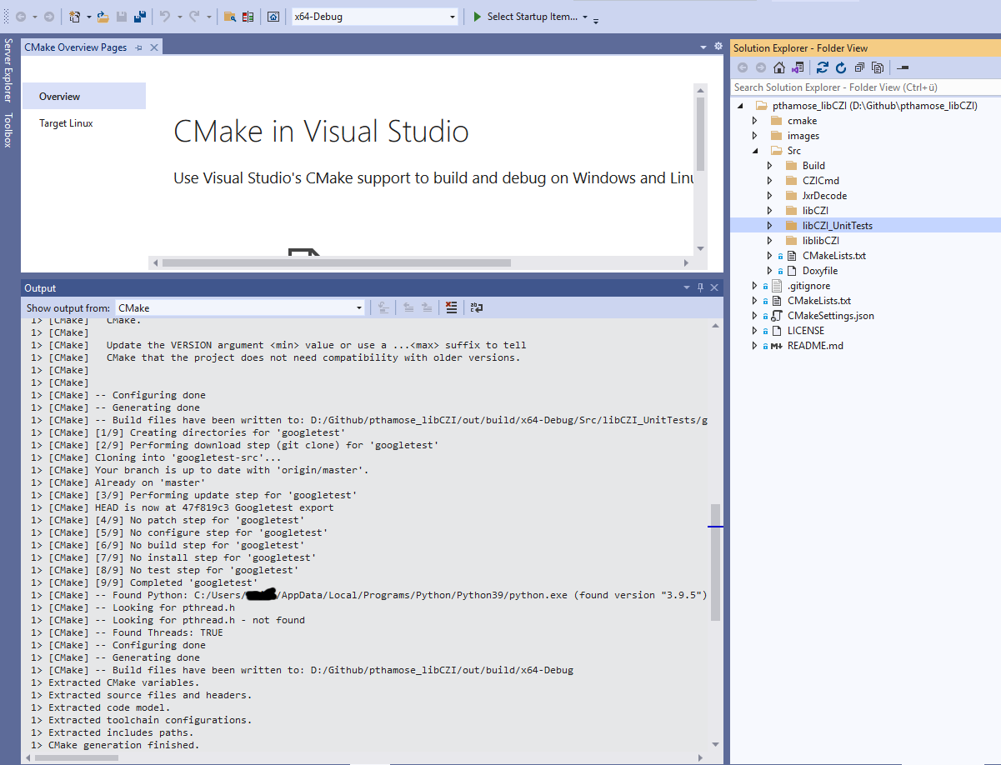
Task: Select the .gitignore file
Action: [808, 286]
